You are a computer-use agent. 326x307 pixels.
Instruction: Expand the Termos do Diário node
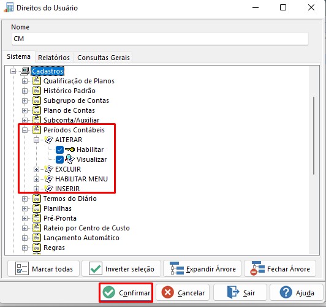click(x=25, y=199)
